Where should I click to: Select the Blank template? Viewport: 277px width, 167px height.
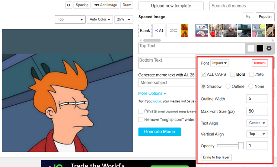145,30
